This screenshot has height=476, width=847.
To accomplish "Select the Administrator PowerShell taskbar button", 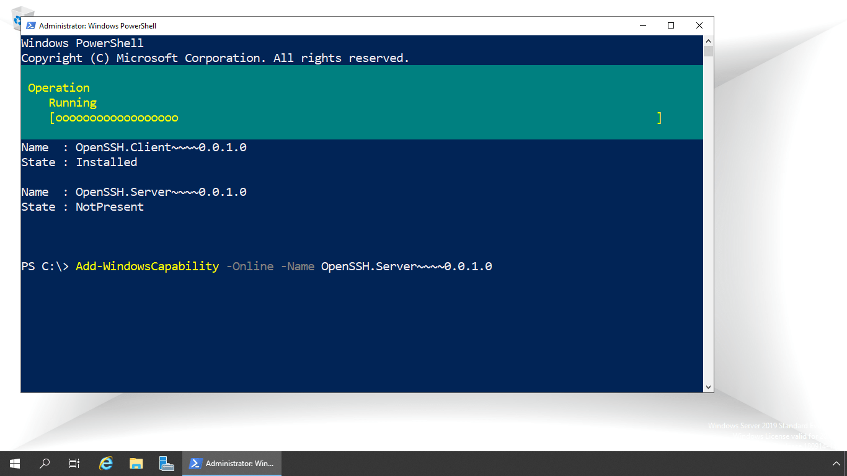I will 231,464.
